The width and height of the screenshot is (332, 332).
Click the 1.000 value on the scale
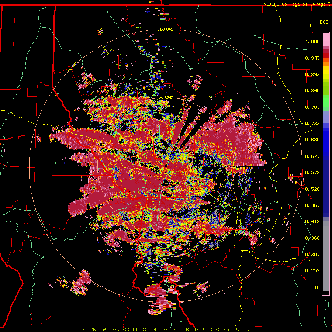[x=312, y=41]
